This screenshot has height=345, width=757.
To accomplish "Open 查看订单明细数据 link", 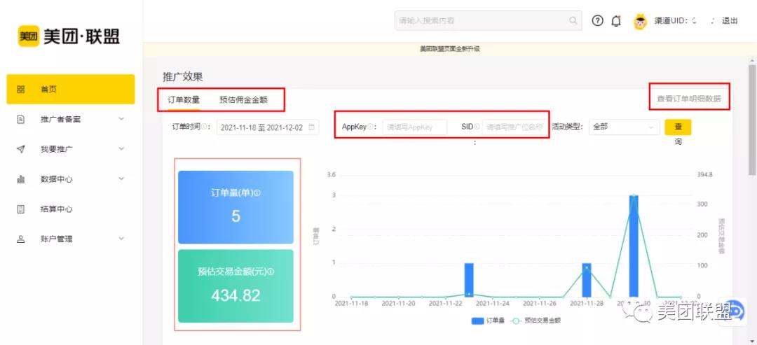I will [689, 99].
